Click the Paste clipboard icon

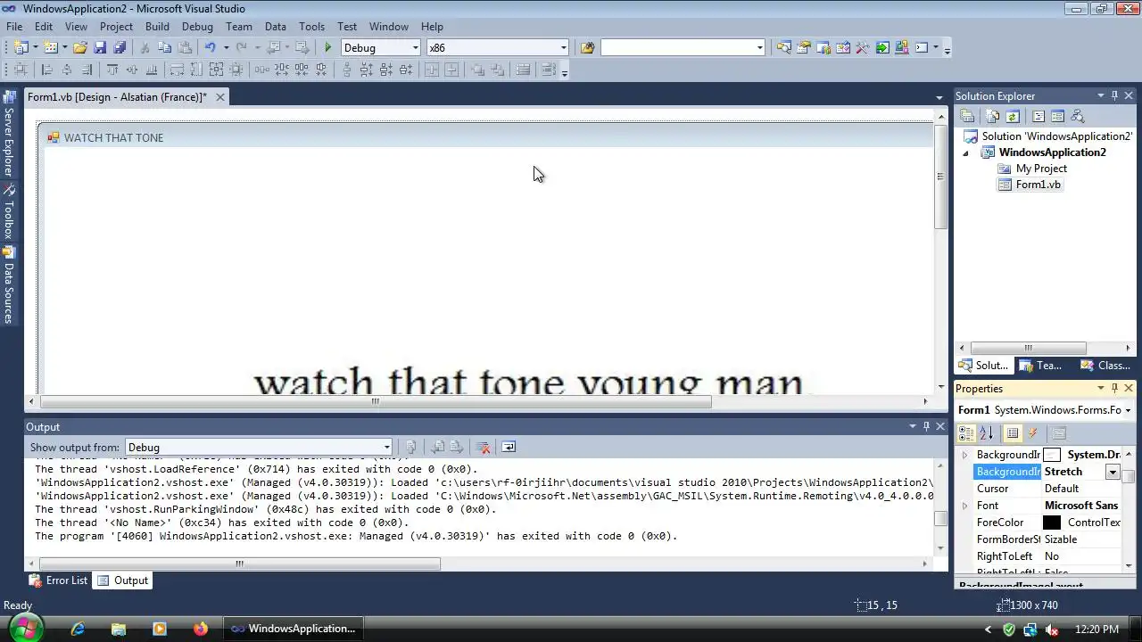(185, 47)
